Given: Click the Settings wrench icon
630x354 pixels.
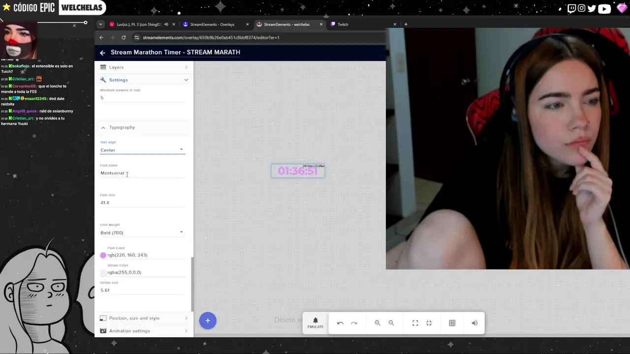Looking at the screenshot, I should tap(103, 80).
